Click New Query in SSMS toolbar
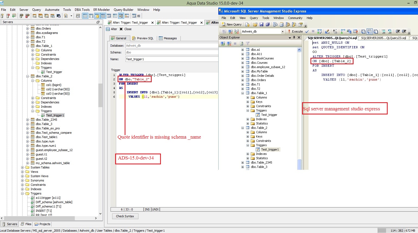This screenshot has height=233, width=418. point(231,24)
